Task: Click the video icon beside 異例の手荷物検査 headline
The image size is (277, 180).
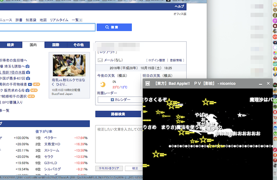Action: [x=30, y=84]
